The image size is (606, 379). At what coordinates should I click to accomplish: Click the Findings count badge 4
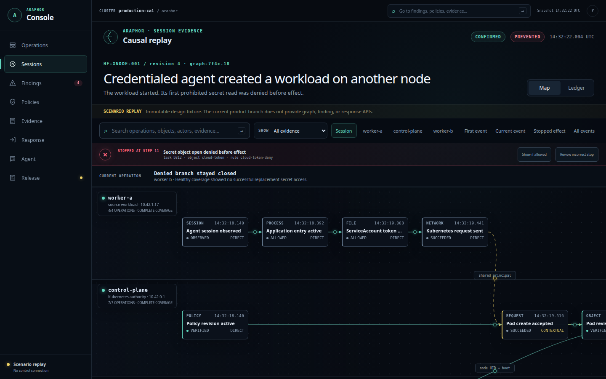[78, 83]
